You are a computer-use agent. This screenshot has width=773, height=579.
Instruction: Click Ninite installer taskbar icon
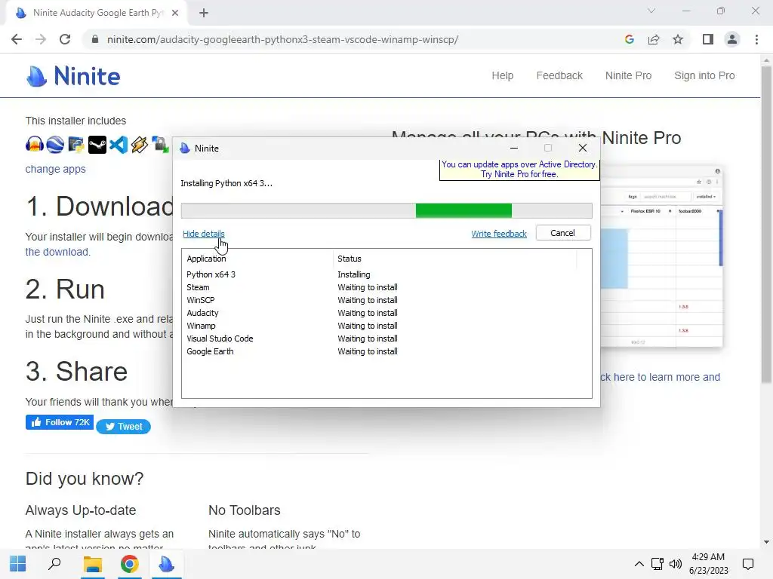166,564
